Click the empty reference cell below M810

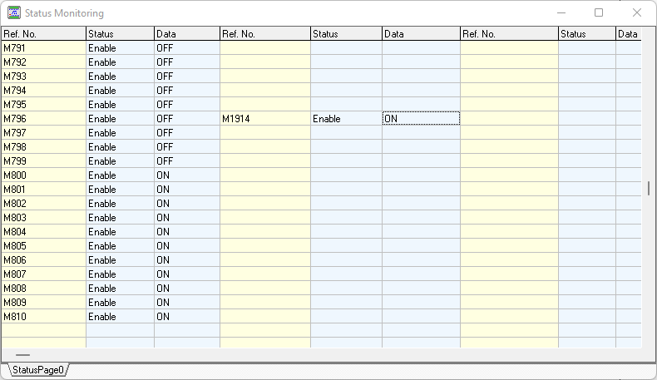click(x=43, y=331)
